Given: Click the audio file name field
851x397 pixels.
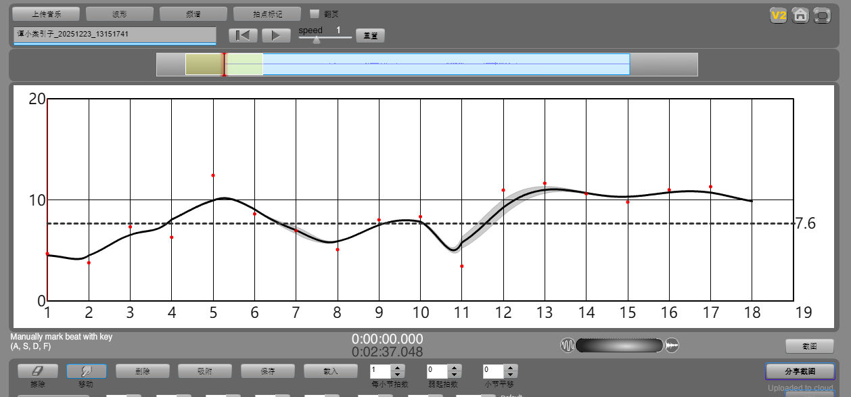Looking at the screenshot, I should (114, 34).
